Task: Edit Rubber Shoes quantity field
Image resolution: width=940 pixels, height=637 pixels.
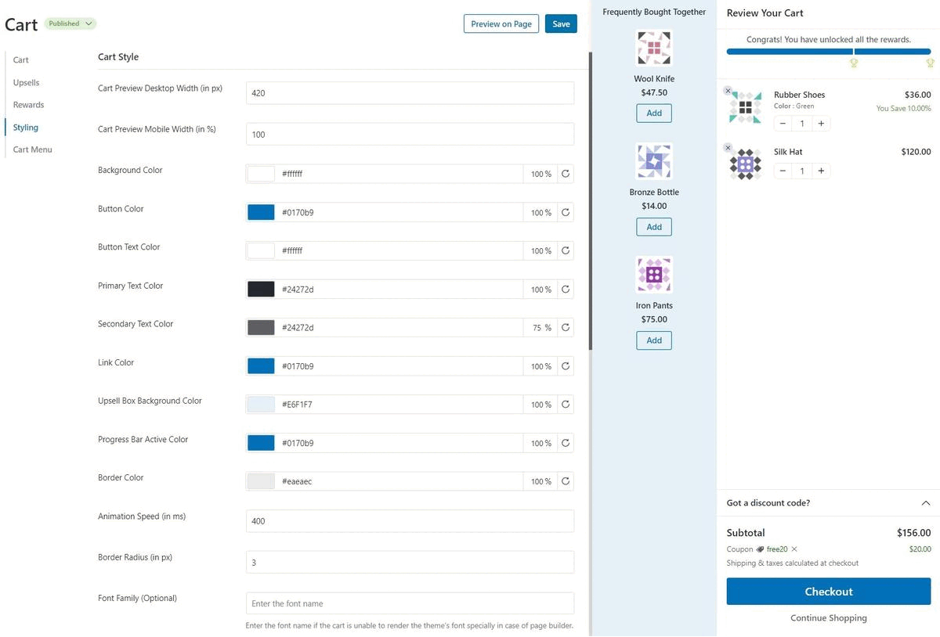Action: pyautogui.click(x=802, y=124)
